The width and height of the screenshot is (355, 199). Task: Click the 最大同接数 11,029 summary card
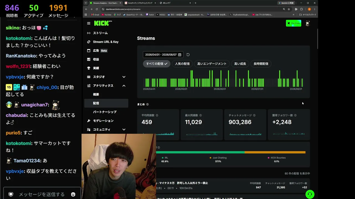202,124
